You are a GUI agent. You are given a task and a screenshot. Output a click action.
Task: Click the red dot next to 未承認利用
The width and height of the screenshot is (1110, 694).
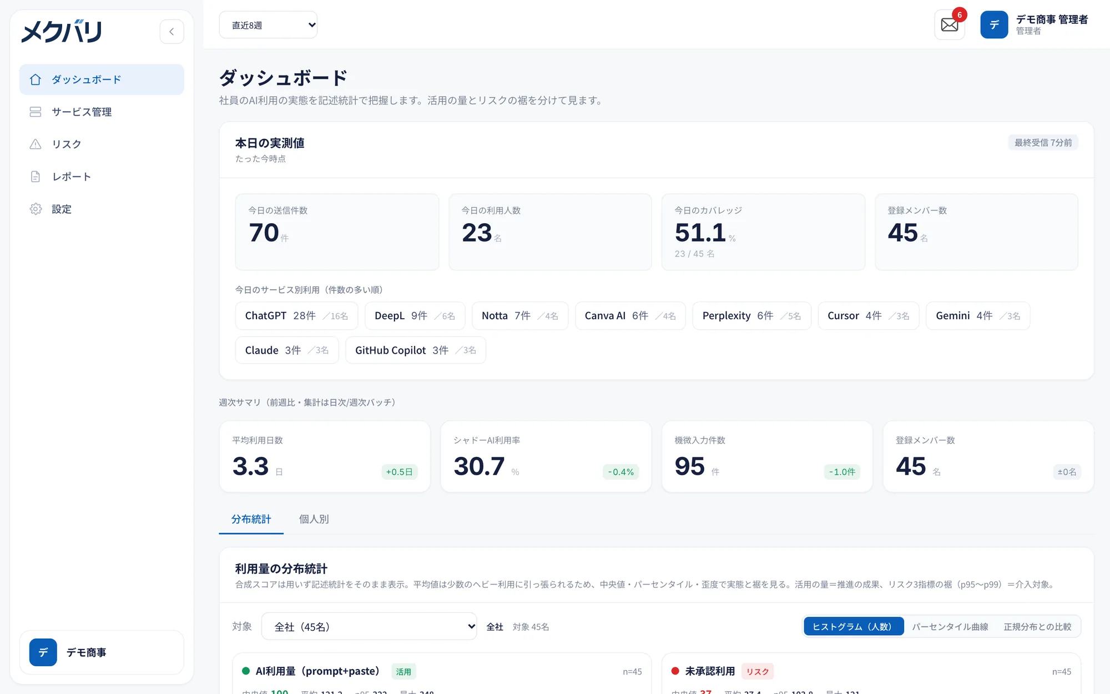(x=675, y=671)
